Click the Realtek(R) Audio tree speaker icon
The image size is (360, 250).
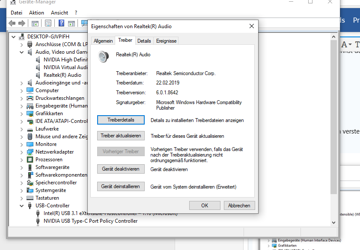pyautogui.click(x=38, y=75)
